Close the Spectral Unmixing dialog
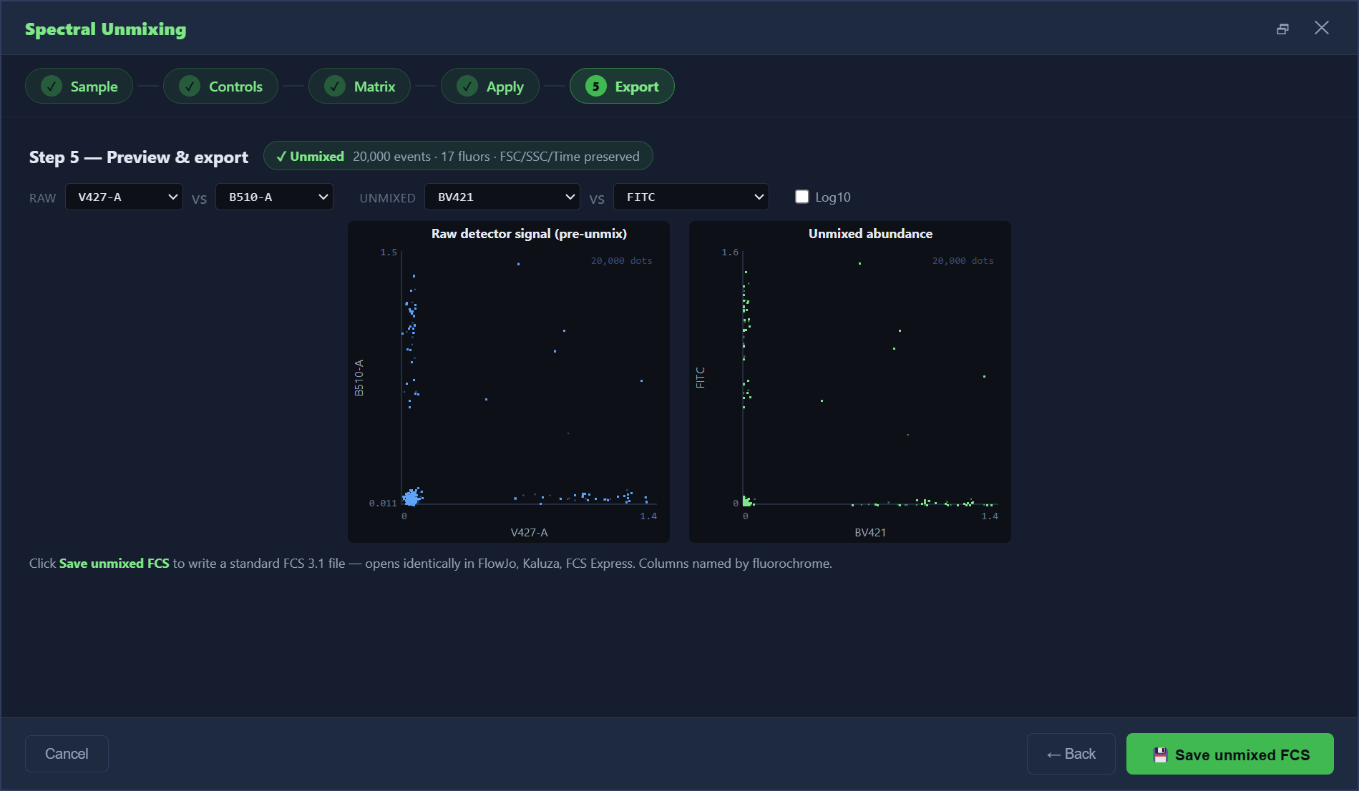 1322,28
